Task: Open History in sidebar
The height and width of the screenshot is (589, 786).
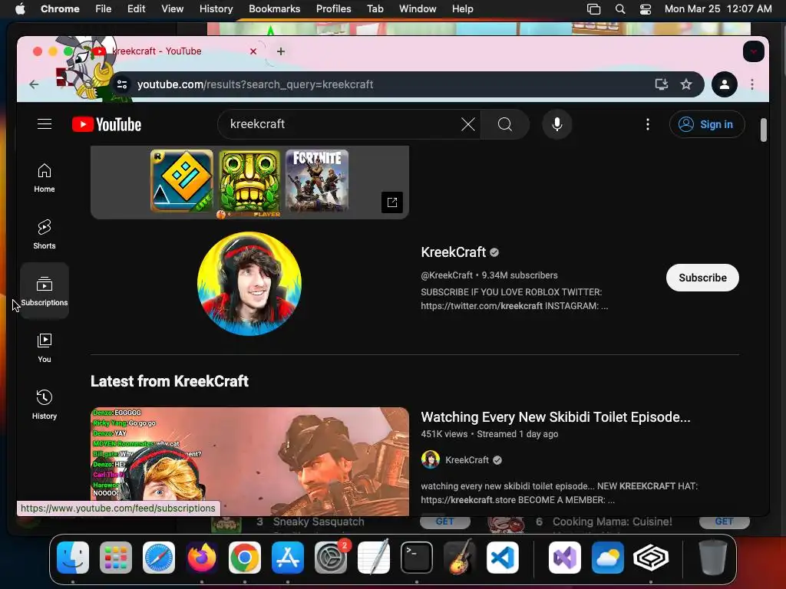Action: pyautogui.click(x=45, y=404)
